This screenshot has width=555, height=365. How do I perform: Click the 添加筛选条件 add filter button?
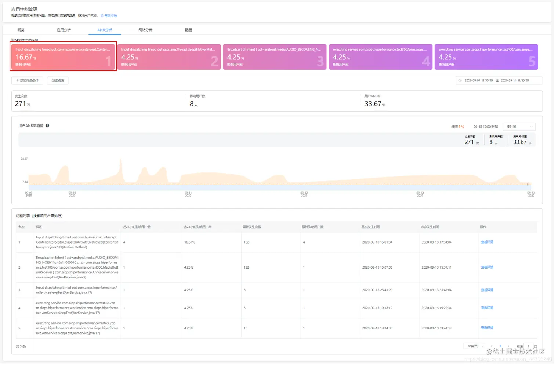coord(27,80)
